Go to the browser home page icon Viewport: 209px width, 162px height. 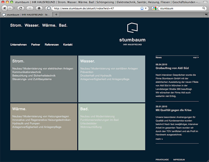39,8
